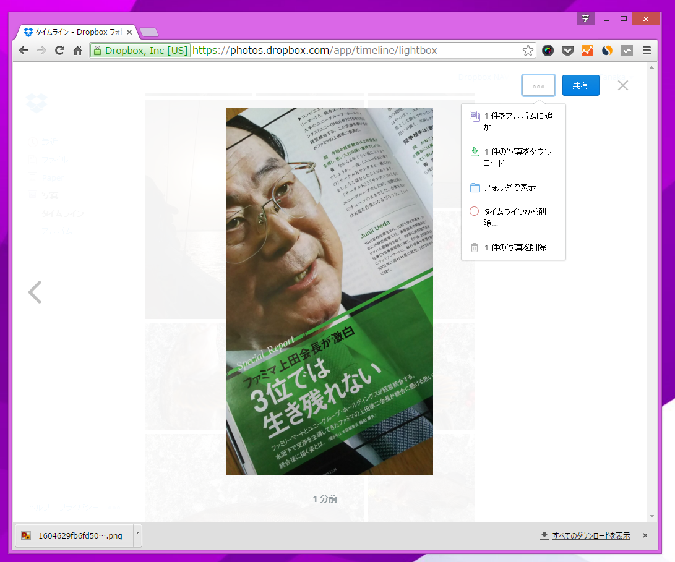This screenshot has height=562, width=675.
Task: Click the browser back arrow
Action: (24, 50)
